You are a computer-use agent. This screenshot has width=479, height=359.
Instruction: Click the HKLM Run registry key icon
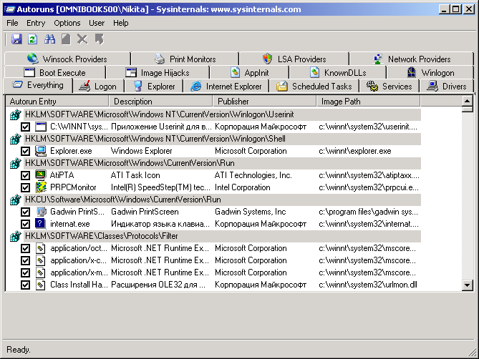click(x=15, y=164)
